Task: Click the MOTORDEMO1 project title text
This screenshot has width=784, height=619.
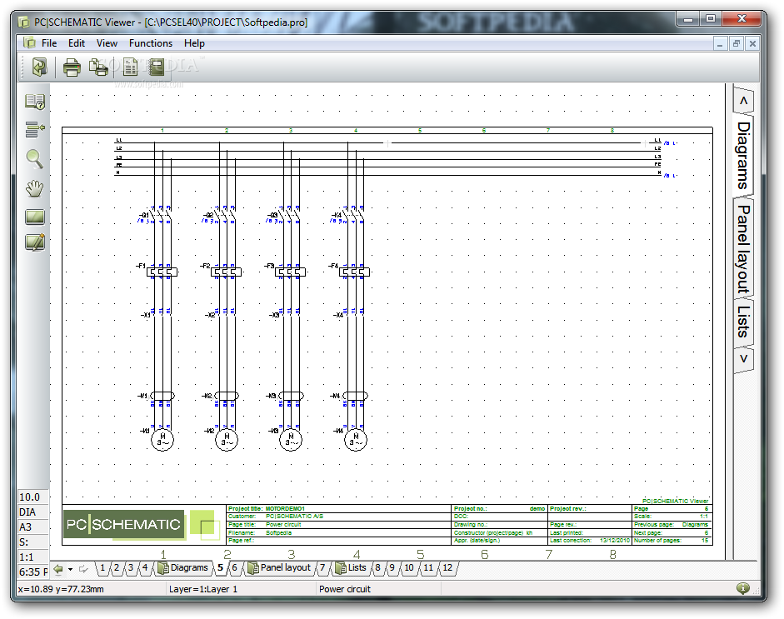Action: (285, 508)
